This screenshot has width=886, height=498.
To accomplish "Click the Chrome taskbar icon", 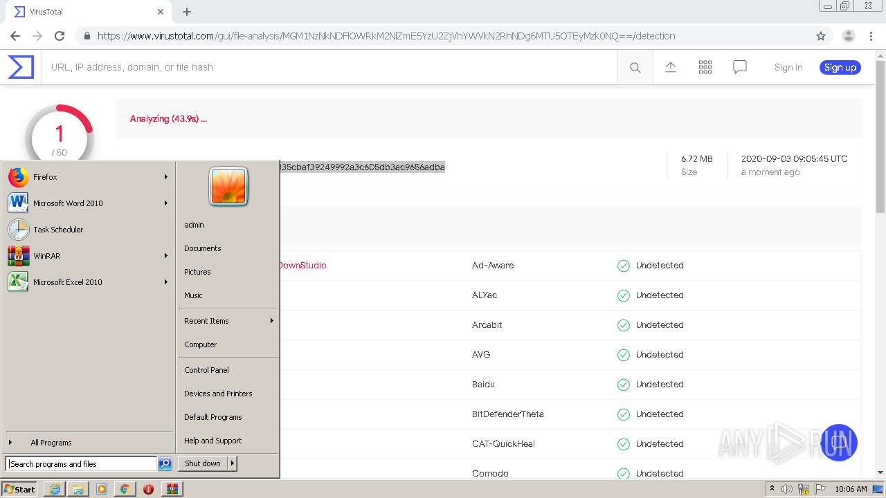I will [125, 489].
